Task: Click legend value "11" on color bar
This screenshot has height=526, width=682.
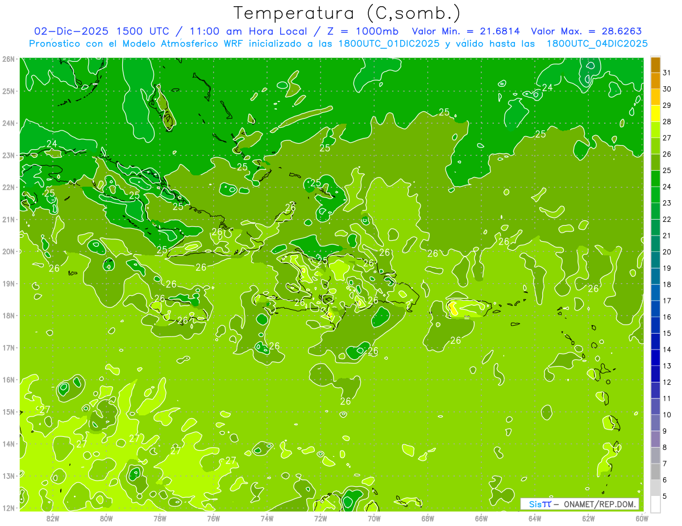Action: click(667, 398)
